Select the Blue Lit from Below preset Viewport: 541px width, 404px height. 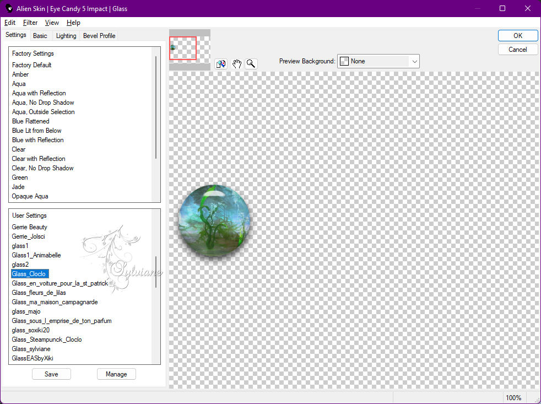tap(36, 131)
